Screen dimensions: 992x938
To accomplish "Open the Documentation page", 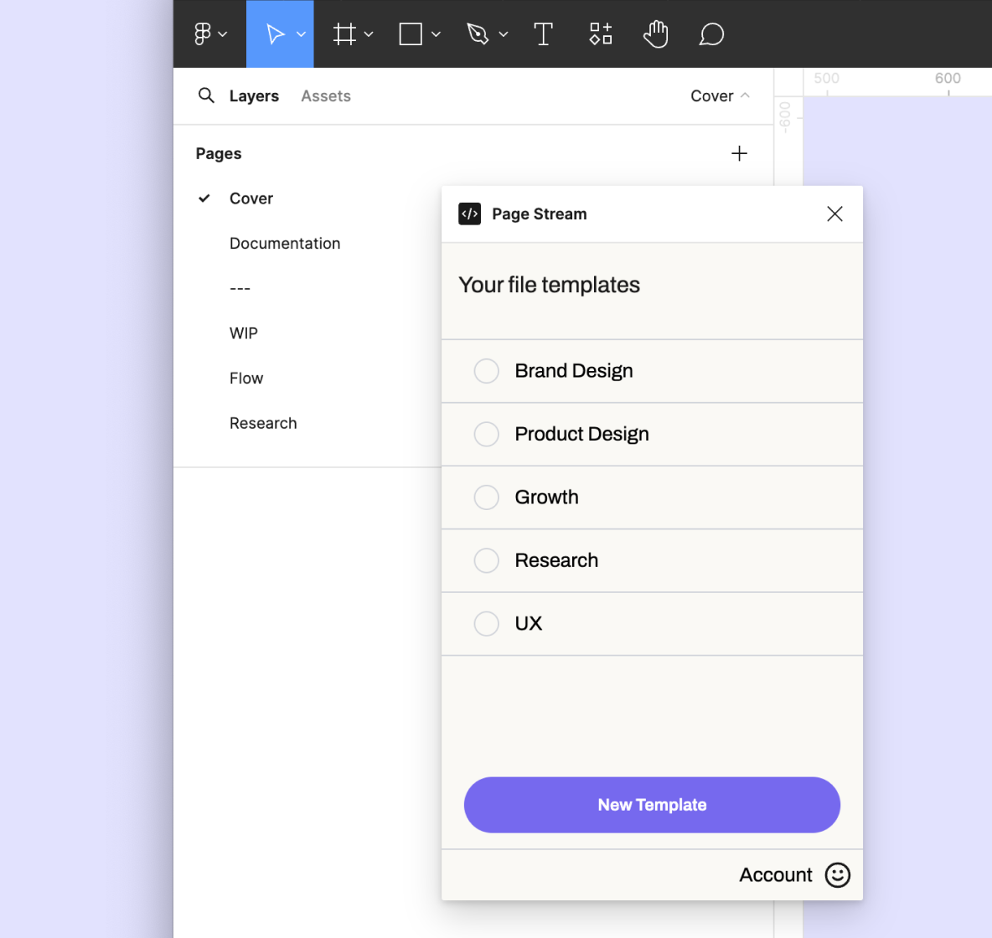I will click(285, 244).
